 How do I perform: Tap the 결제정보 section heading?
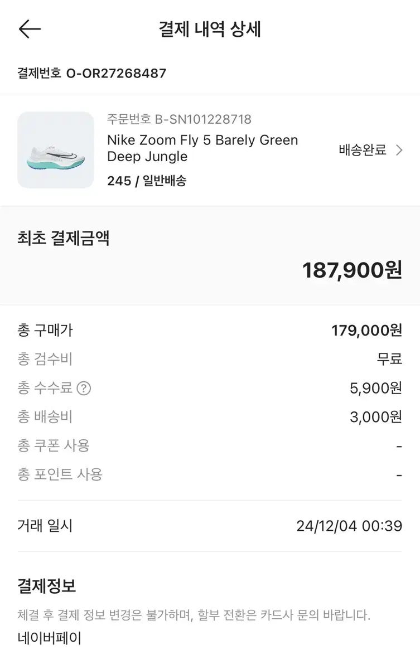pyautogui.click(x=47, y=586)
